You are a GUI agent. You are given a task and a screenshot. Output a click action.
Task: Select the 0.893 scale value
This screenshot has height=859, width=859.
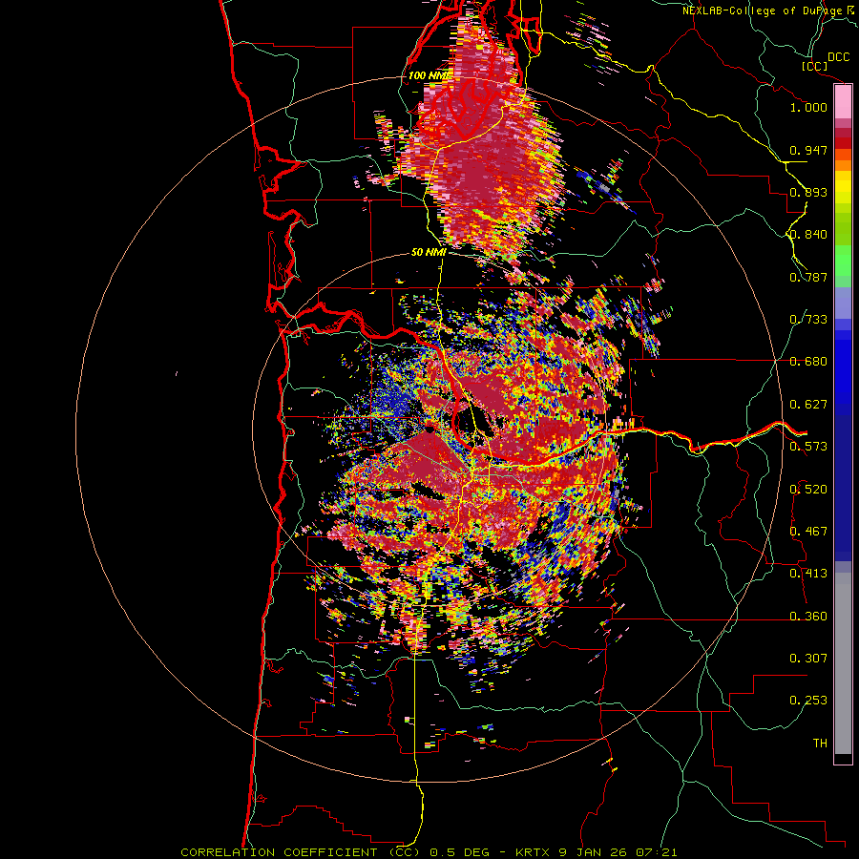coord(808,192)
